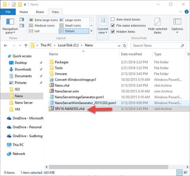Viewport: 190px width, 176px height.
Task: Select Convert-WindowsImage.ps1 script file
Action: [x=75, y=80]
